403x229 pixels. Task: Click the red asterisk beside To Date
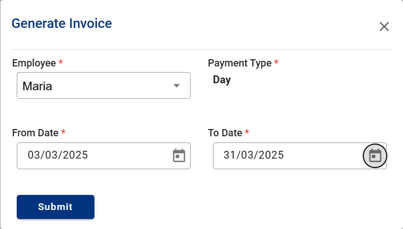(x=247, y=132)
